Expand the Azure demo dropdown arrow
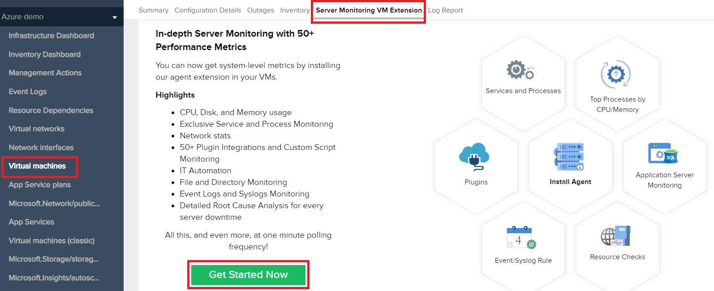 point(115,17)
